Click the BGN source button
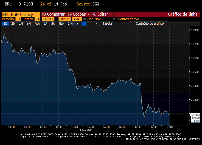The height and width of the screenshot is (145, 202). coord(76,19)
